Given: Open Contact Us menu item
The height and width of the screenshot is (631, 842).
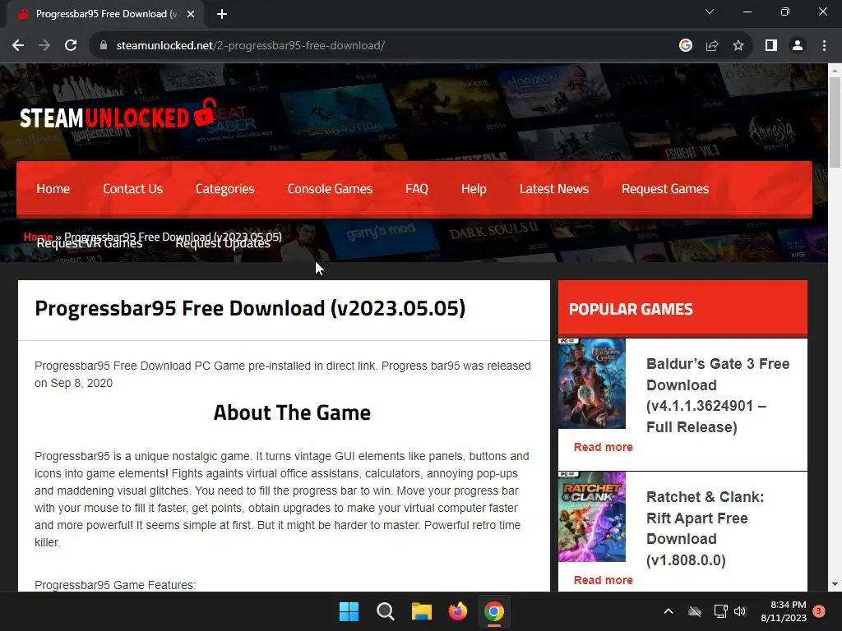Looking at the screenshot, I should pyautogui.click(x=132, y=189).
